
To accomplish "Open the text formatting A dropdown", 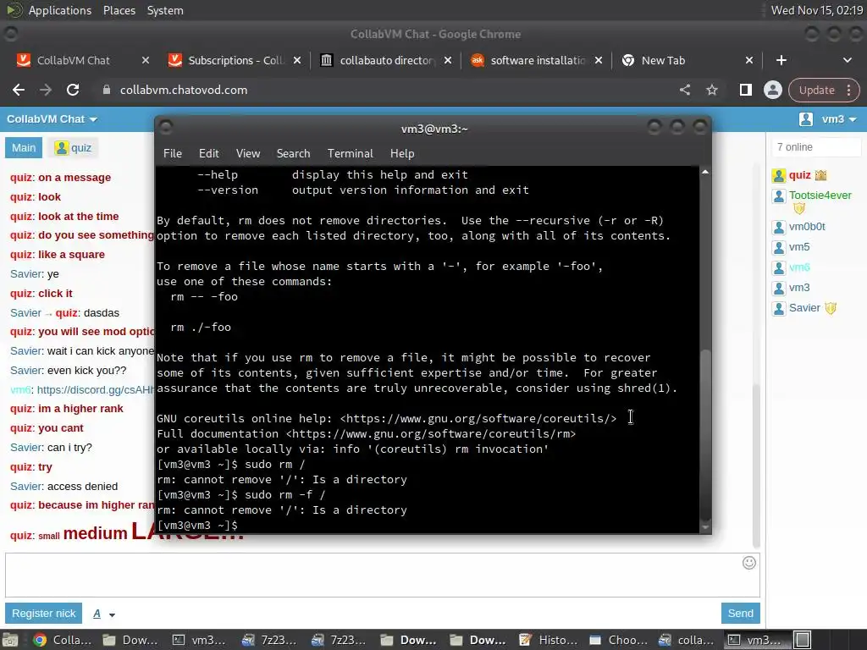I will tap(103, 614).
